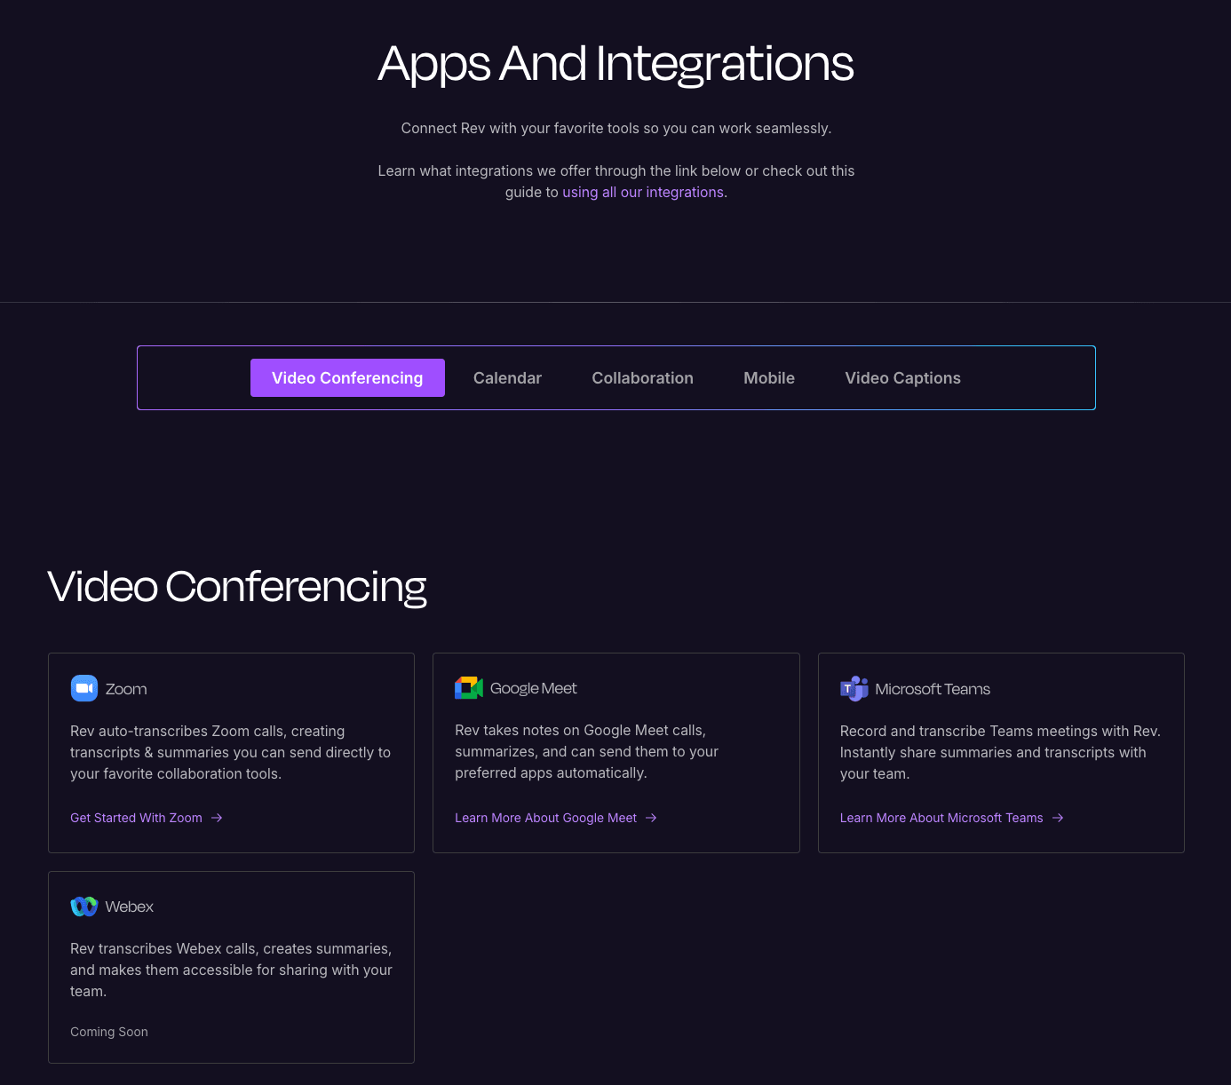The height and width of the screenshot is (1085, 1231).
Task: Click the Google Meet logo icon
Action: (x=469, y=687)
